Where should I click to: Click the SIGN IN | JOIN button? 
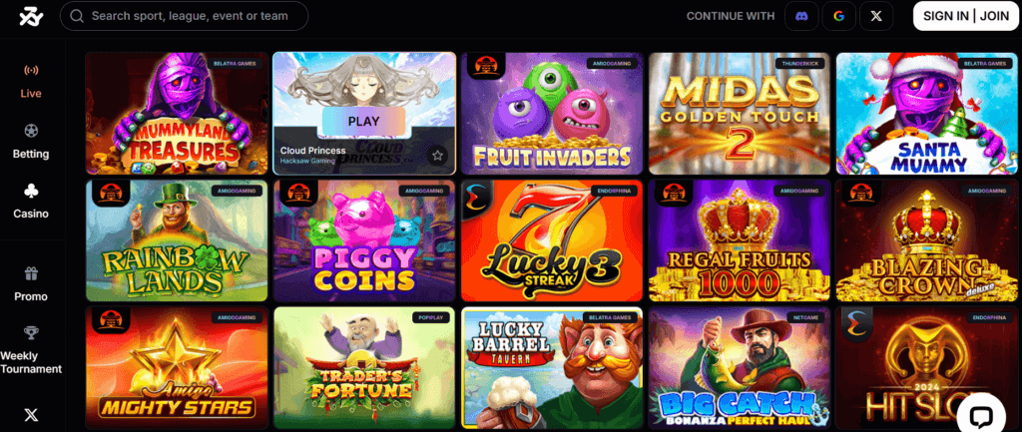[966, 16]
